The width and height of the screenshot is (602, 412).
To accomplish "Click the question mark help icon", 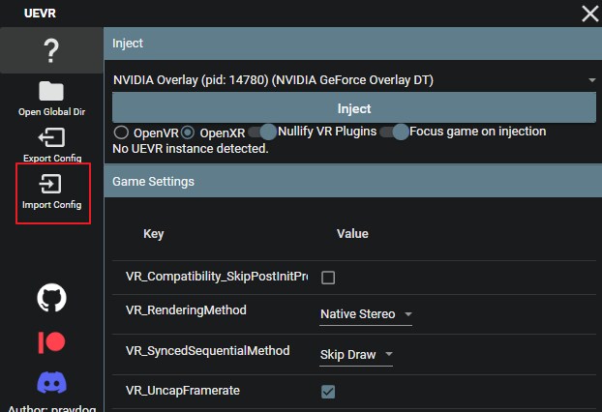I will (x=51, y=50).
